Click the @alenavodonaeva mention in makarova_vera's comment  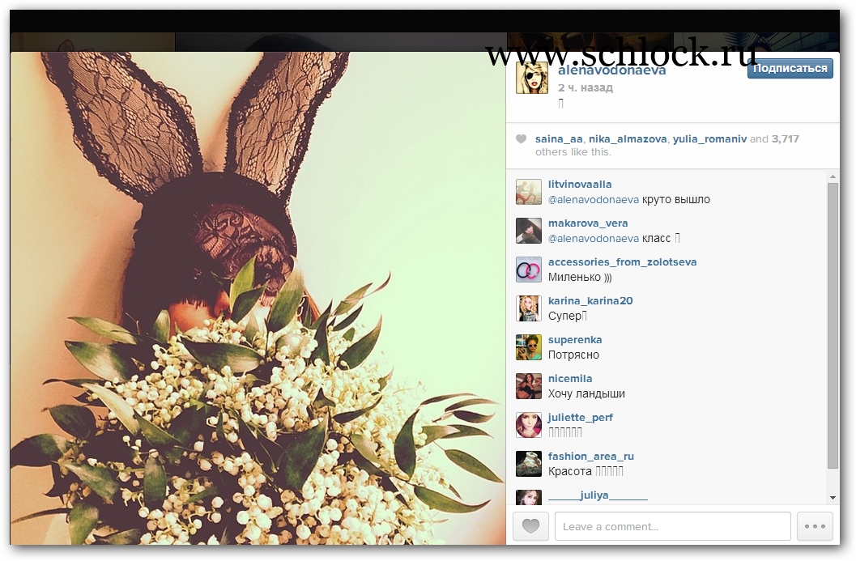[594, 238]
